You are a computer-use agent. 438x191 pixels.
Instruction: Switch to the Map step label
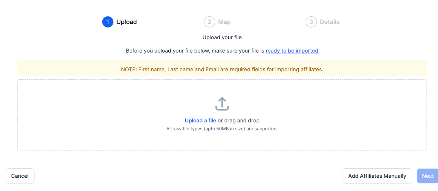tap(224, 22)
